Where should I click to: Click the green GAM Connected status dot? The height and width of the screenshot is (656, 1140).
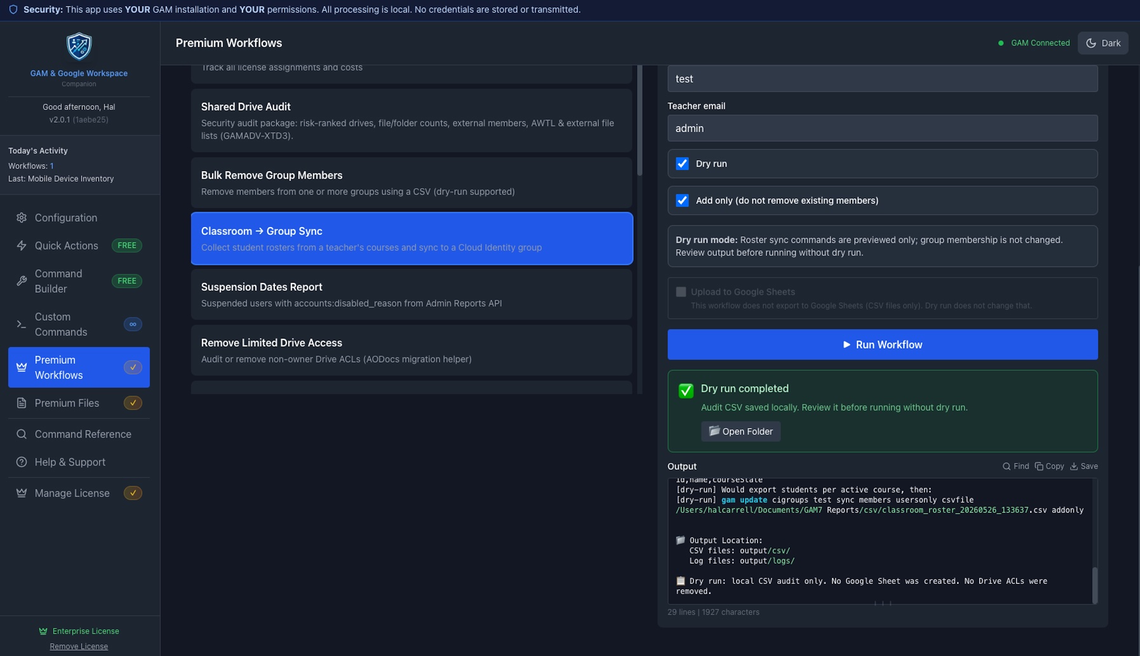[x=1000, y=43]
